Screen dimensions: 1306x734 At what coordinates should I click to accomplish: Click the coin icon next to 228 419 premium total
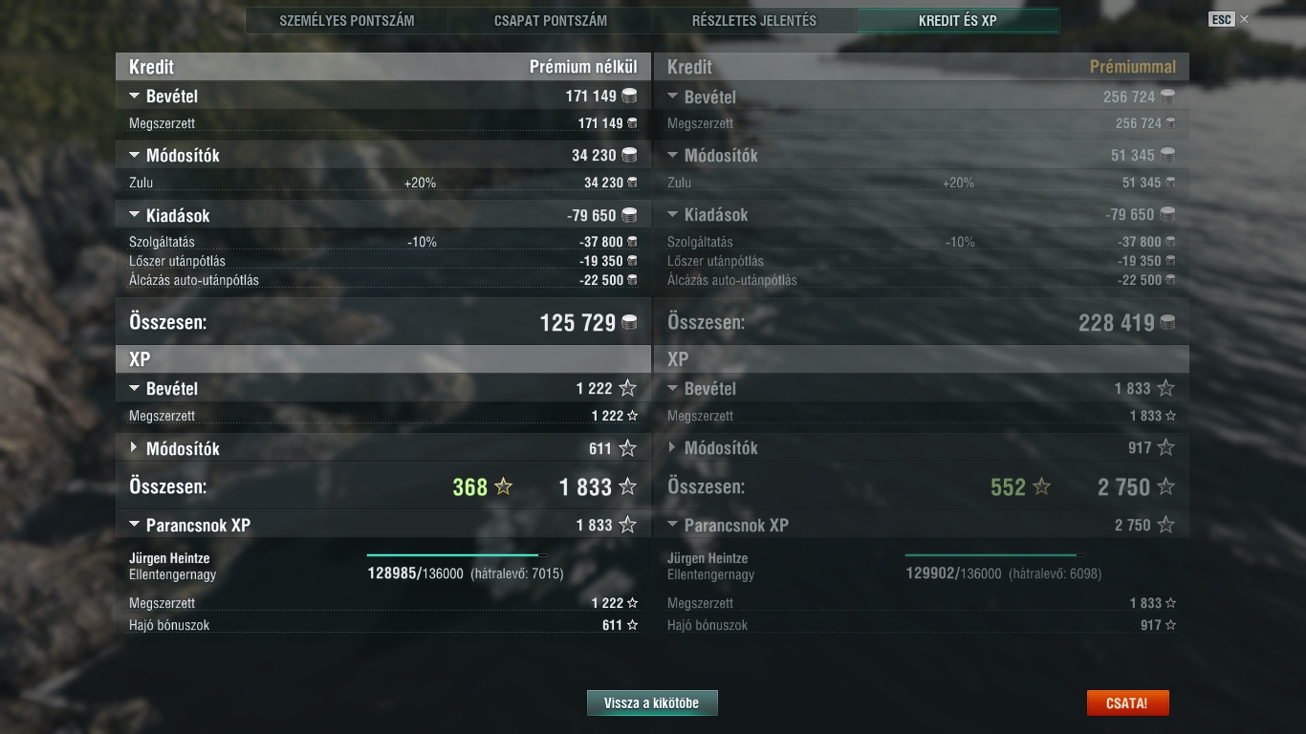[1167, 323]
